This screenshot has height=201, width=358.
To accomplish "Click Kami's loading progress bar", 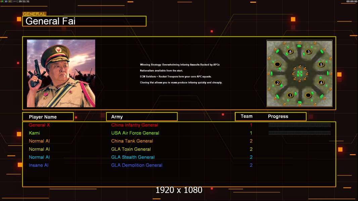I will point(300,133).
